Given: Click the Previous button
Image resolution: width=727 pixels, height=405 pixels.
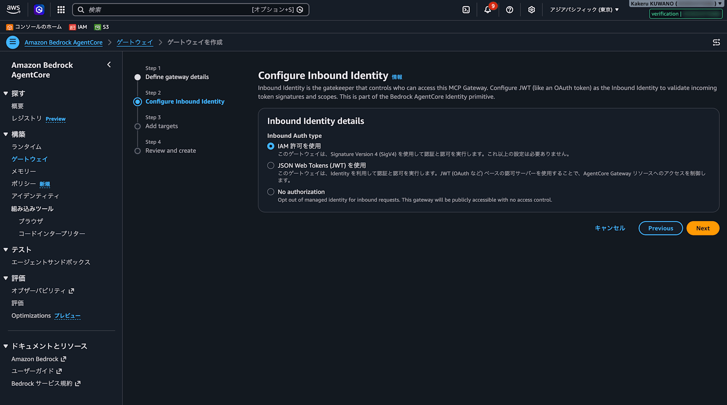Looking at the screenshot, I should pos(660,228).
